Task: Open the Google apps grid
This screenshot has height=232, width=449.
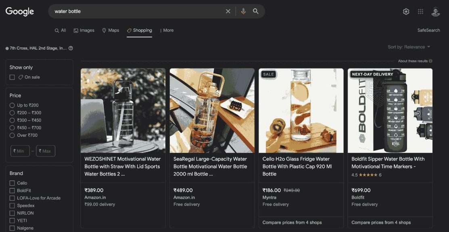Action: tap(420, 11)
